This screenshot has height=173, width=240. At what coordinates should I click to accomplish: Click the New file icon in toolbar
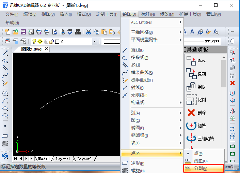pyautogui.click(x=7, y=32)
